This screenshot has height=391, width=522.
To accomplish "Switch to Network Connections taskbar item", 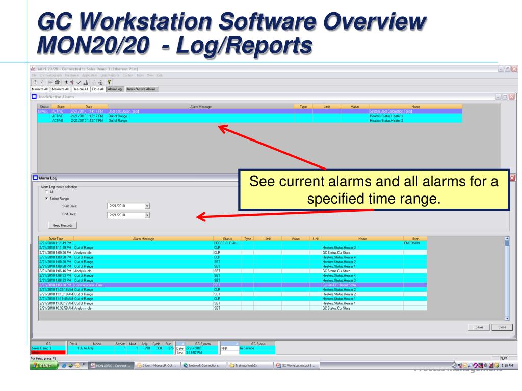I will (204, 366).
